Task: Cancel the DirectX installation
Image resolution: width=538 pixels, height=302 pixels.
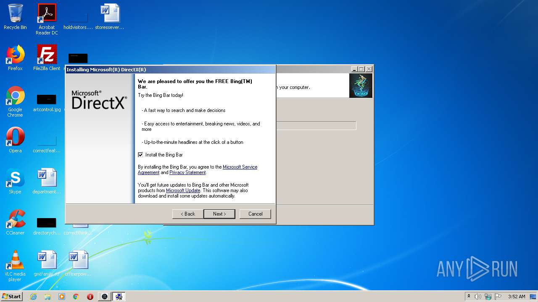Action: click(x=255, y=214)
